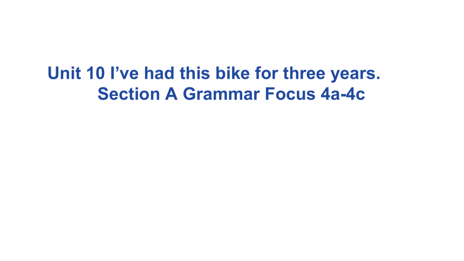Click the word "for" in the title
This screenshot has height=261, width=464.
click(267, 73)
